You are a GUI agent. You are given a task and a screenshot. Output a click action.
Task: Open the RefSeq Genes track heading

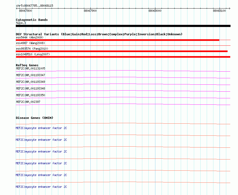pyautogui.click(x=27, y=65)
